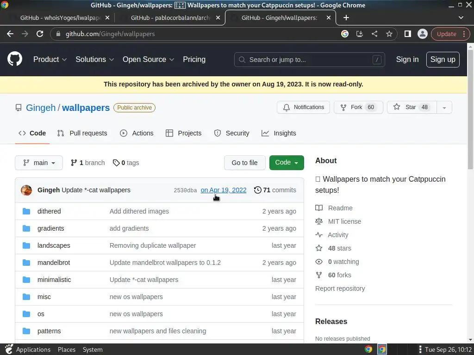Click the Notifications bell button
Screen dimensions: 474x355
tap(303, 107)
